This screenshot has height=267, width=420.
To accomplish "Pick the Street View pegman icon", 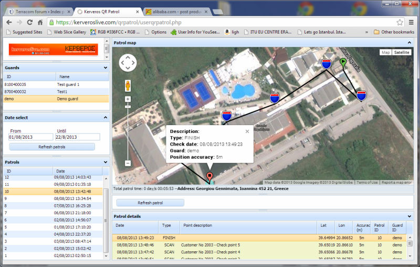I will 128,86.
